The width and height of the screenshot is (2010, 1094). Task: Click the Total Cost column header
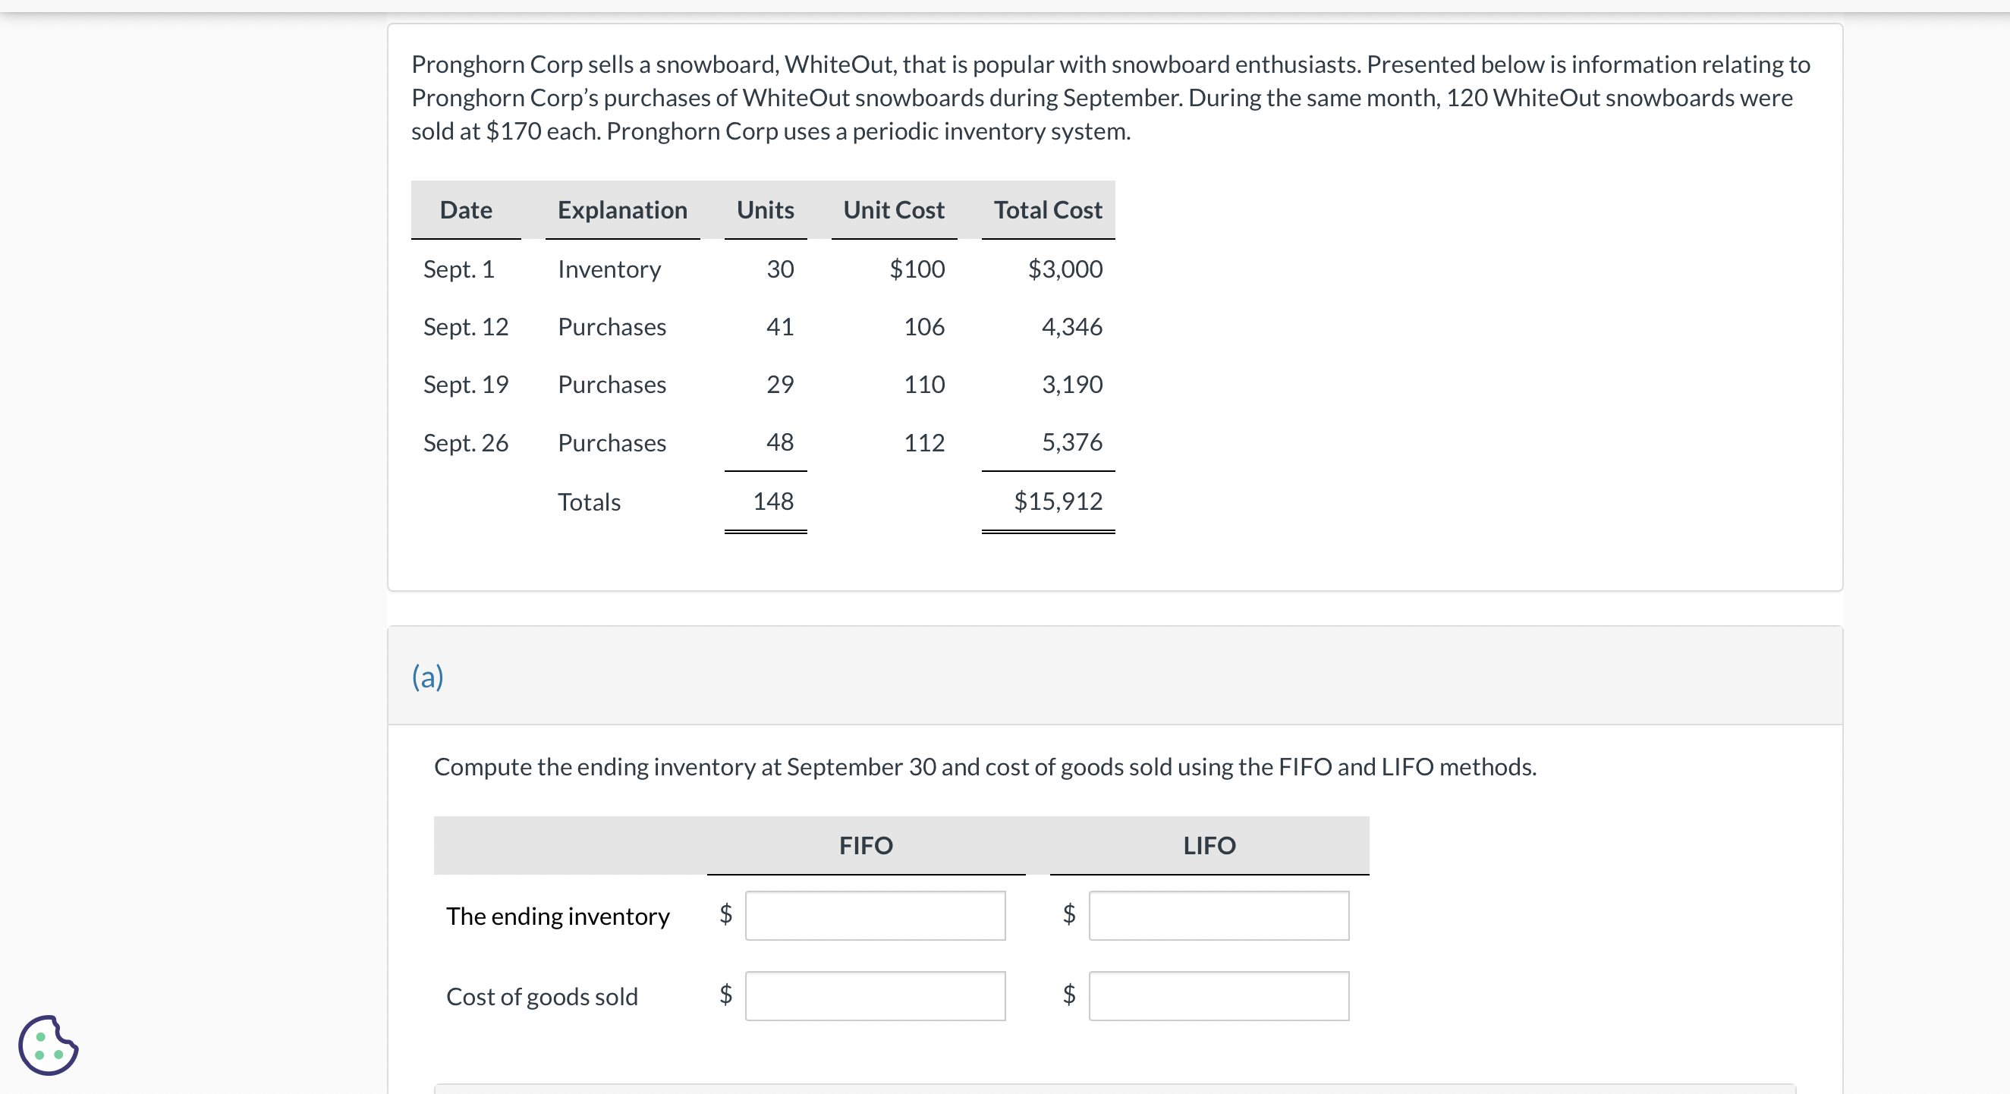(x=1048, y=209)
